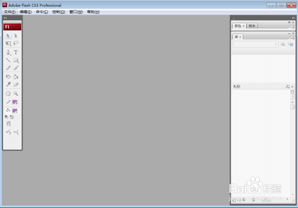Click library scrollbar up arrow
The height and width of the screenshot is (208, 298).
[x=293, y=102]
